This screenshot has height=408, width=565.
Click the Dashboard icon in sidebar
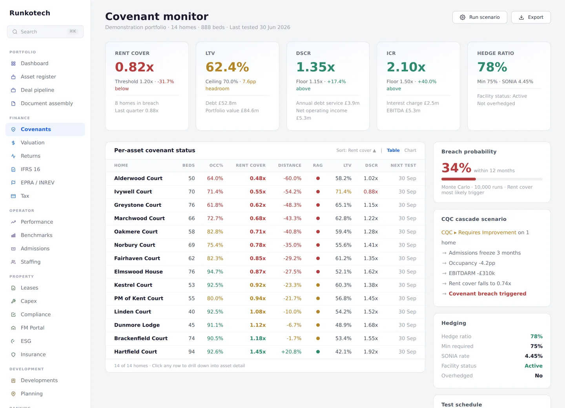(13, 64)
